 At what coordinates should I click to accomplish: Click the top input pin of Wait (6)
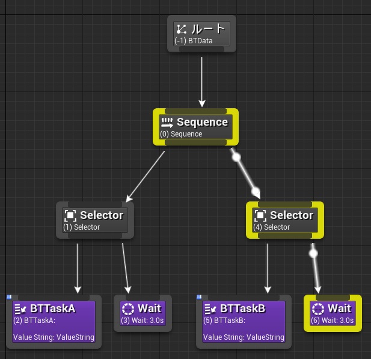pyautogui.click(x=333, y=298)
